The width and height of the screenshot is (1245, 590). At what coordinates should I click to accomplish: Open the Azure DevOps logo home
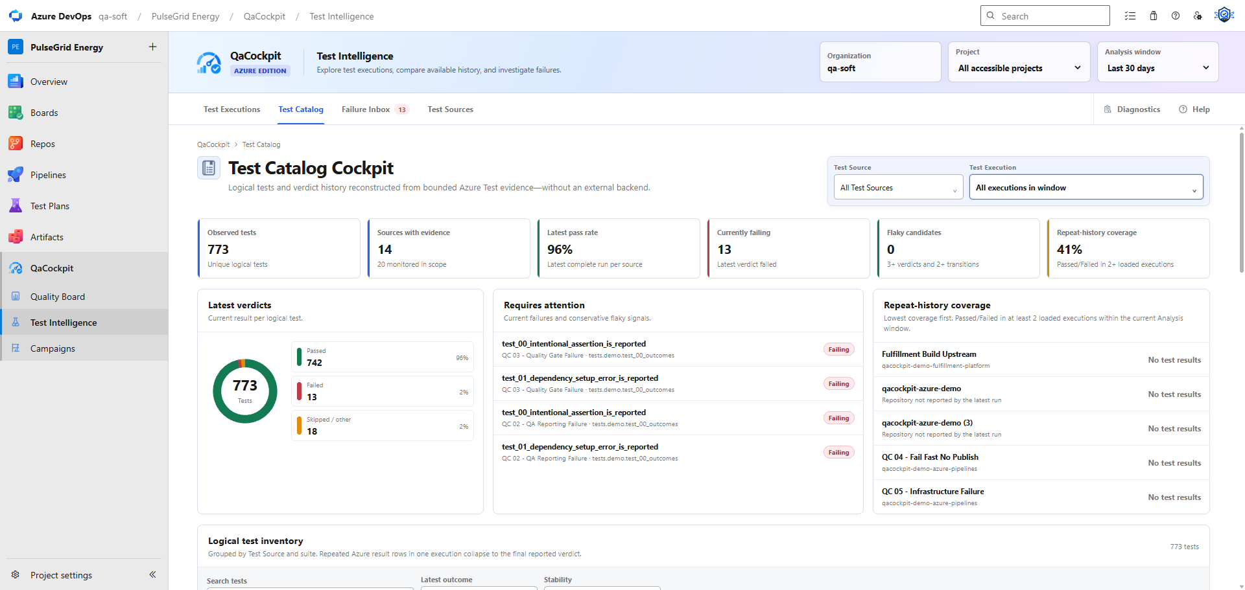click(16, 16)
